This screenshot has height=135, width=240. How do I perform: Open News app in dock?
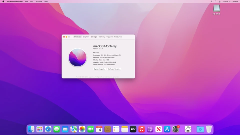click(x=158, y=129)
